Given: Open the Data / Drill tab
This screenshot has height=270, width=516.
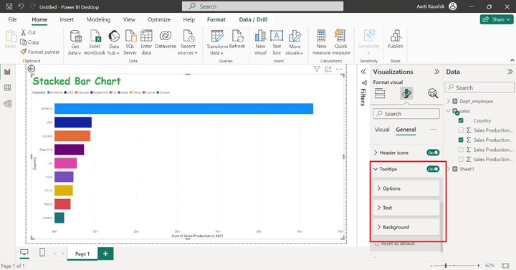Looking at the screenshot, I should 253,19.
